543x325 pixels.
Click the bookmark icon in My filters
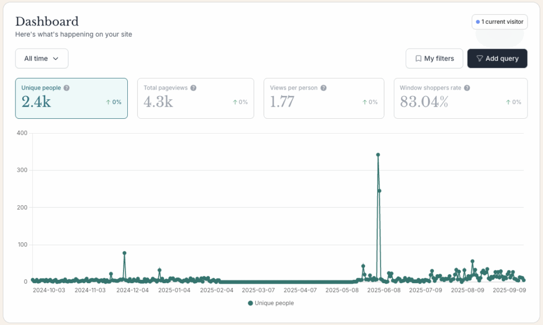(x=418, y=59)
